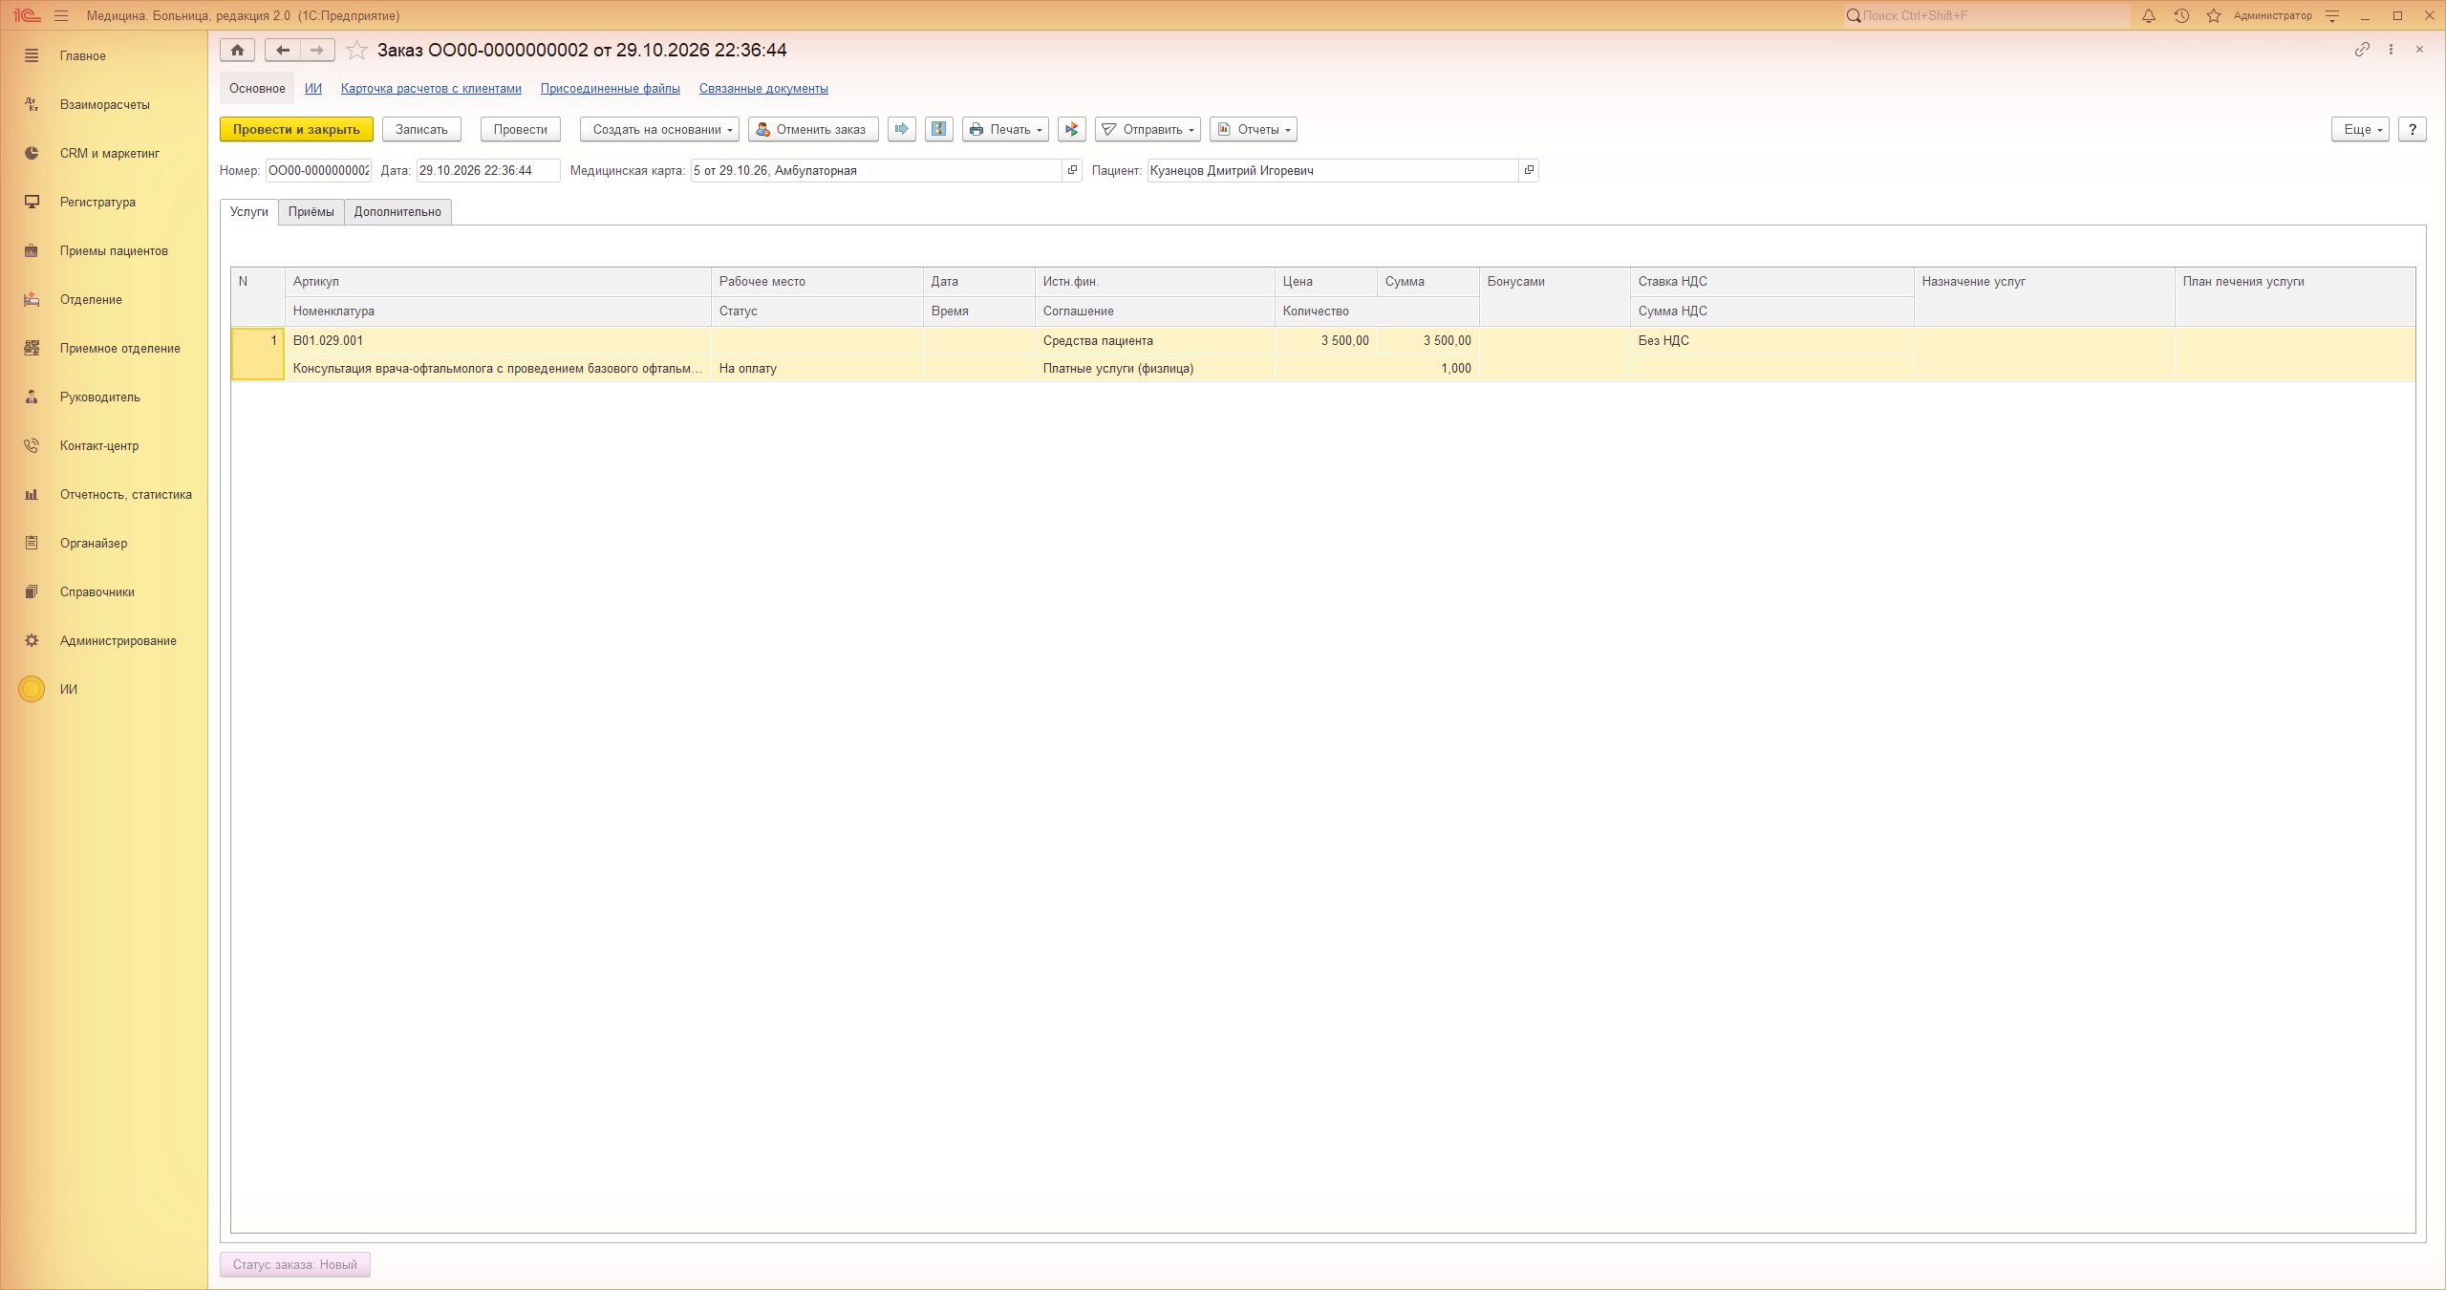
Task: Add the order to favorites with the star
Action: [x=356, y=50]
